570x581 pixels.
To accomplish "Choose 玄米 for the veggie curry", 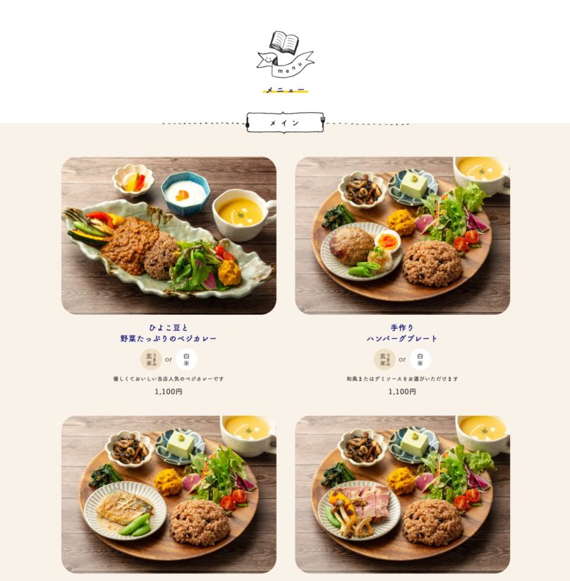I will [x=151, y=359].
